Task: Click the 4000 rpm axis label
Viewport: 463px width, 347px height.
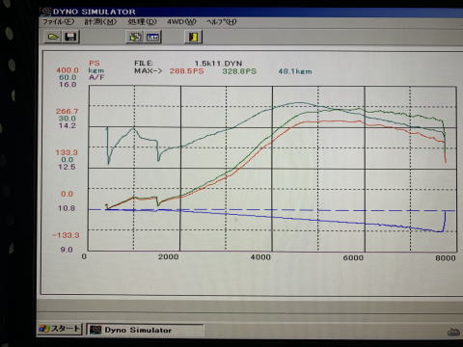Action: [x=260, y=257]
